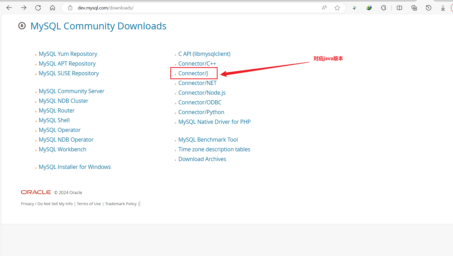The image size is (453, 256).
Task: Open browser History
Action: point(429,8)
